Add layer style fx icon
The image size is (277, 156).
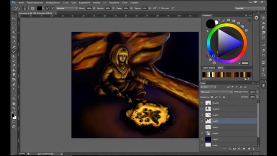click(x=230, y=149)
